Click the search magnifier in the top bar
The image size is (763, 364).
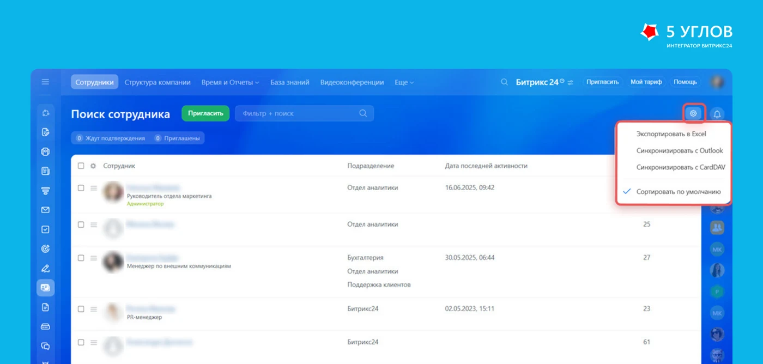pos(504,82)
